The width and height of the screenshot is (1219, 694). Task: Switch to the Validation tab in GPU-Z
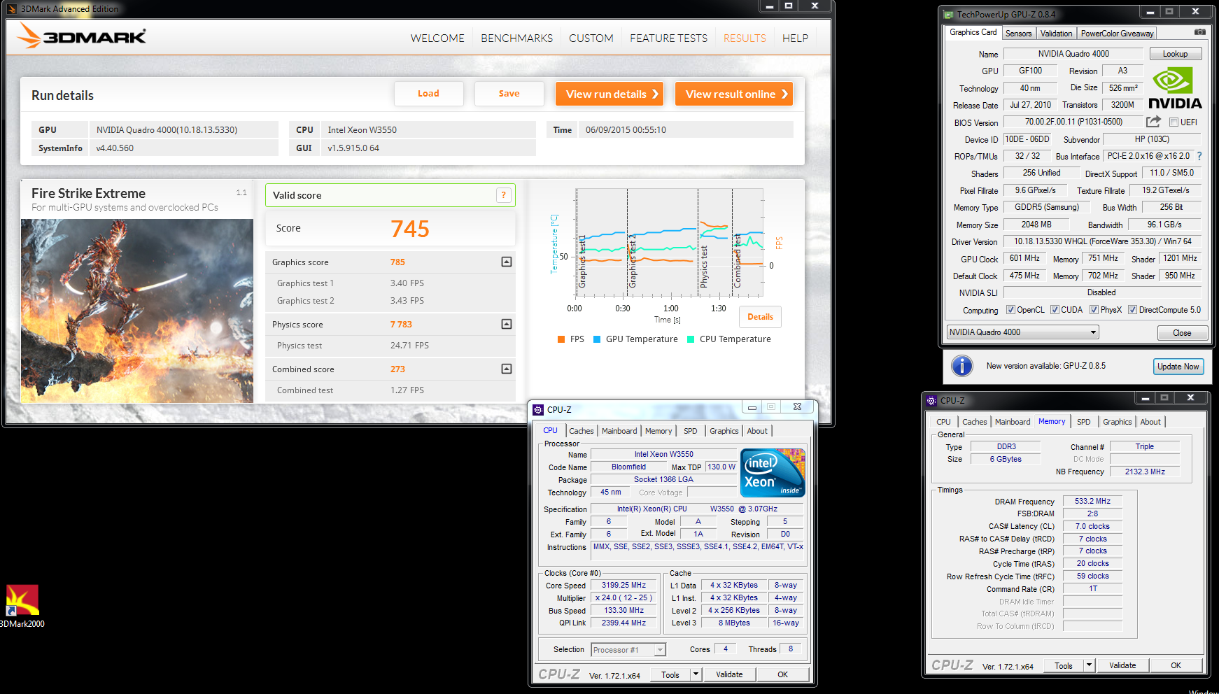click(x=1056, y=34)
